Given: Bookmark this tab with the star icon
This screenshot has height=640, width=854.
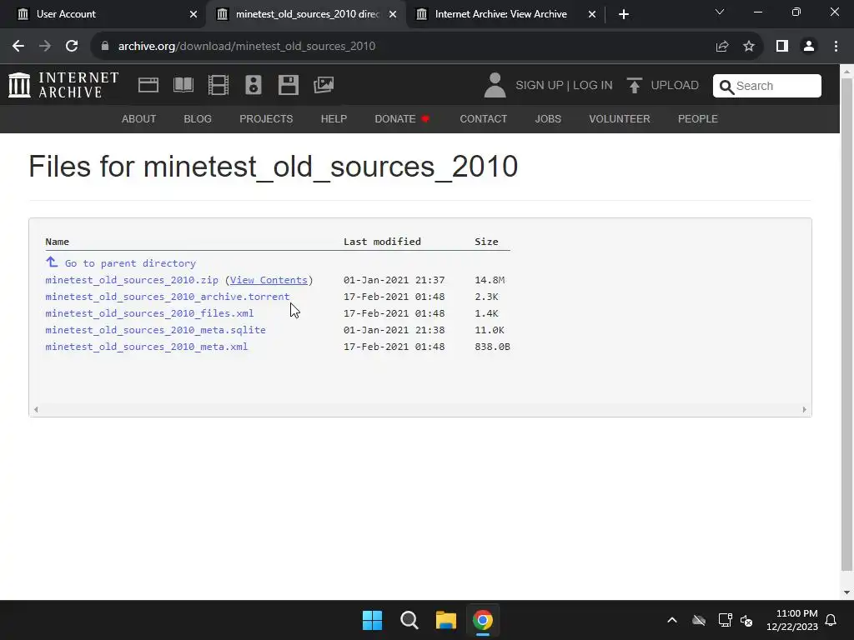Looking at the screenshot, I should coord(749,47).
